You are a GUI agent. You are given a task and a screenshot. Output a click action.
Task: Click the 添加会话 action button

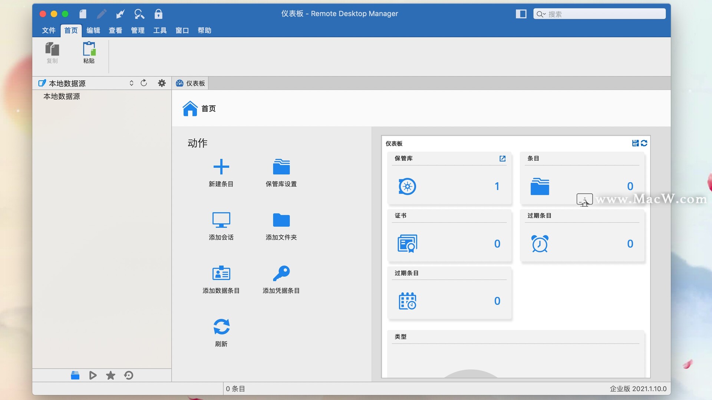coord(221,225)
